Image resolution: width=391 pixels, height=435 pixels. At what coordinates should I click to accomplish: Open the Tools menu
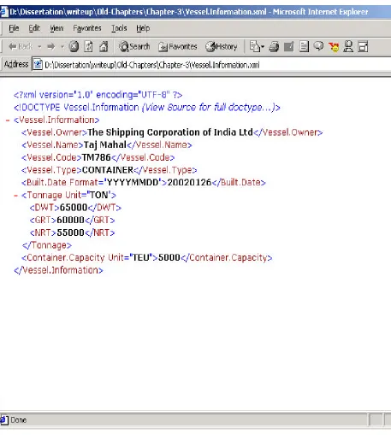click(119, 28)
